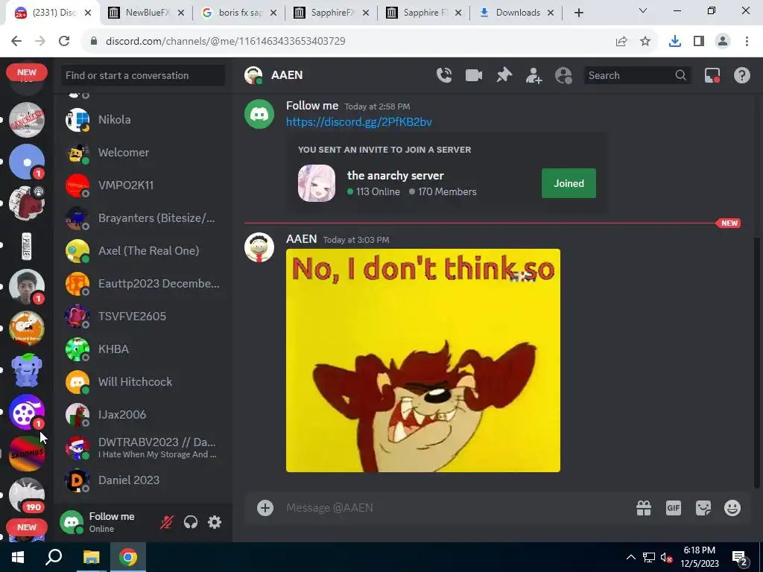763x572 pixels.
Task: Click Find or start a conversation box
Action: coord(142,75)
